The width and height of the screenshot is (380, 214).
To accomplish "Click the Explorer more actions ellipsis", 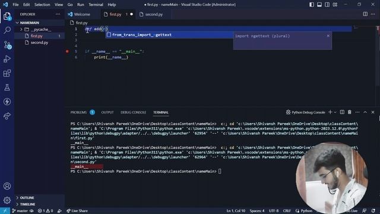I will 58,14.
